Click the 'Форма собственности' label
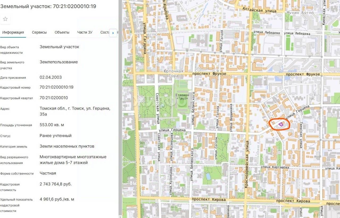 tap(17, 174)
